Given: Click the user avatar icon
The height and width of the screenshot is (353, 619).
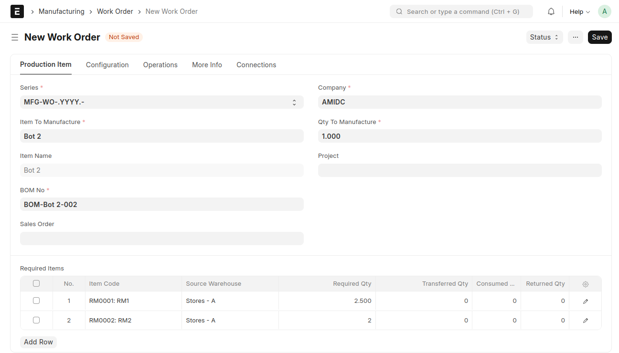Looking at the screenshot, I should [604, 11].
